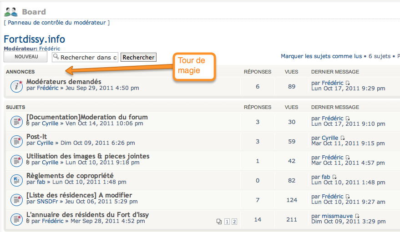Open last post icon next to fab
Screen dimensions: 400x232
pyautogui.click(x=334, y=177)
